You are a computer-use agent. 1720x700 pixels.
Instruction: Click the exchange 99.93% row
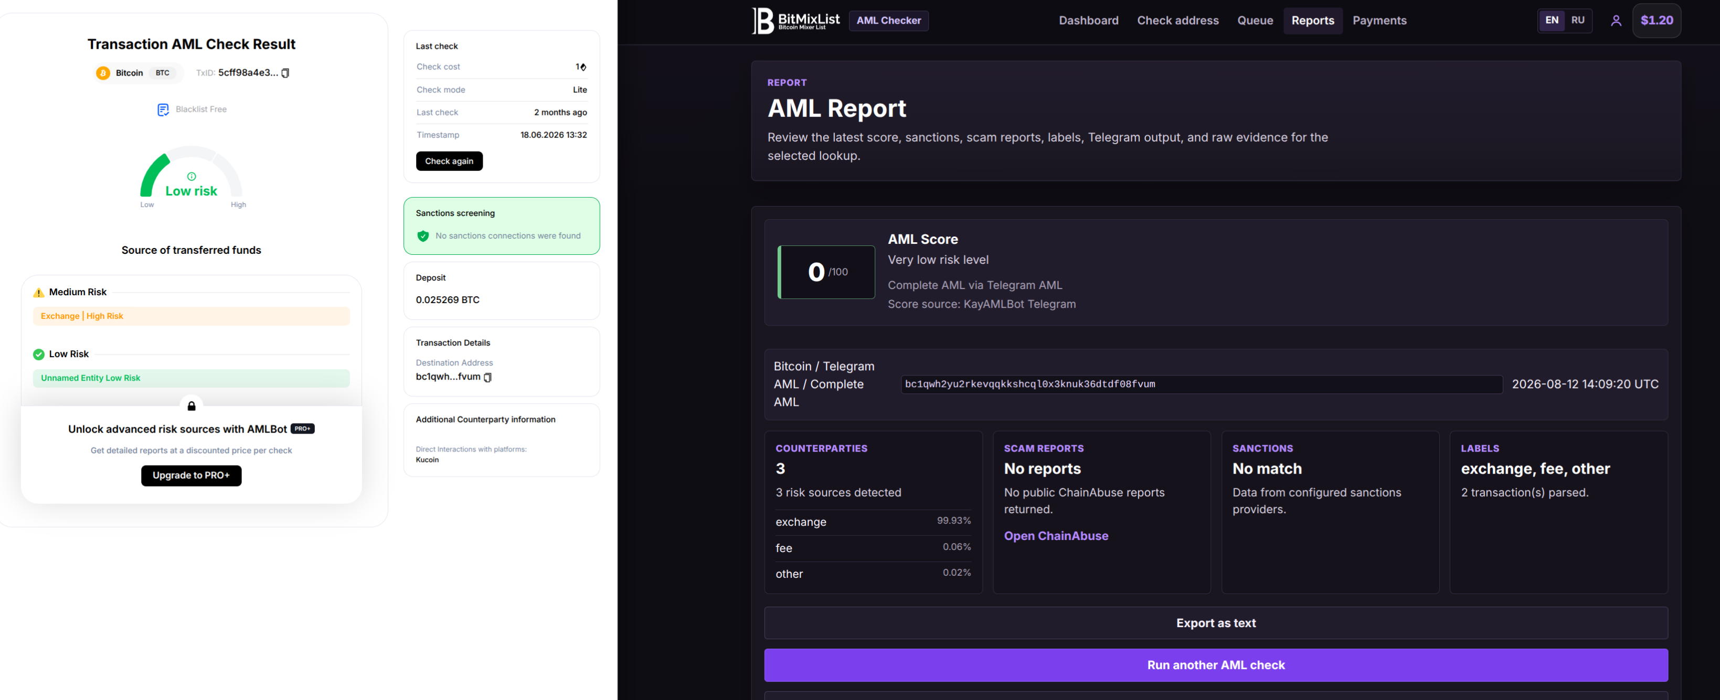coord(873,522)
